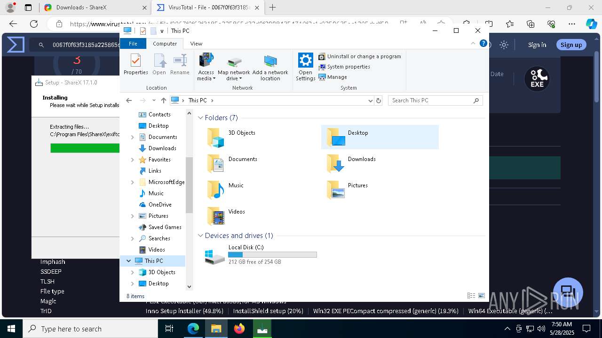Switch to the View ribbon tab
This screenshot has height=338, width=602.
[x=196, y=44]
